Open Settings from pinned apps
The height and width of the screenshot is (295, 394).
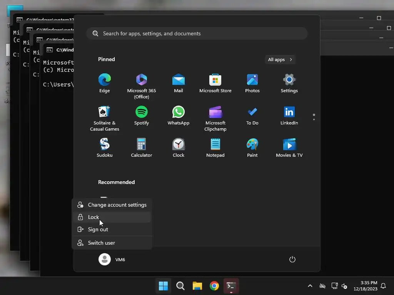click(x=289, y=83)
